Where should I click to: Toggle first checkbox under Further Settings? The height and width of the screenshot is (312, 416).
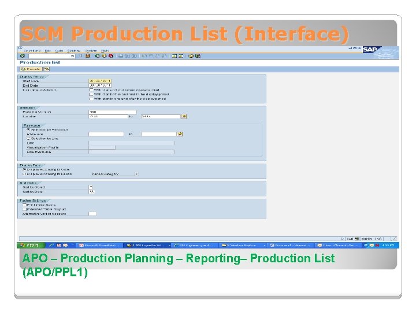[x=24, y=205]
